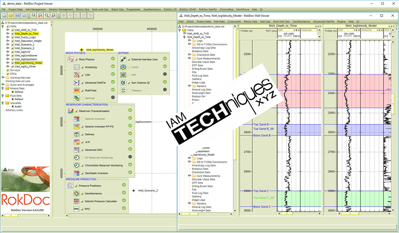The width and height of the screenshot is (399, 233).
Task: Open the RokProbe NTG icon
Action: coord(77,91)
